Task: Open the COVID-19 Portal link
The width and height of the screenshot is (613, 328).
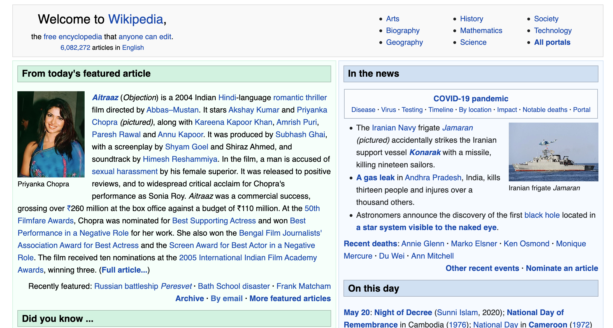Action: coord(582,110)
